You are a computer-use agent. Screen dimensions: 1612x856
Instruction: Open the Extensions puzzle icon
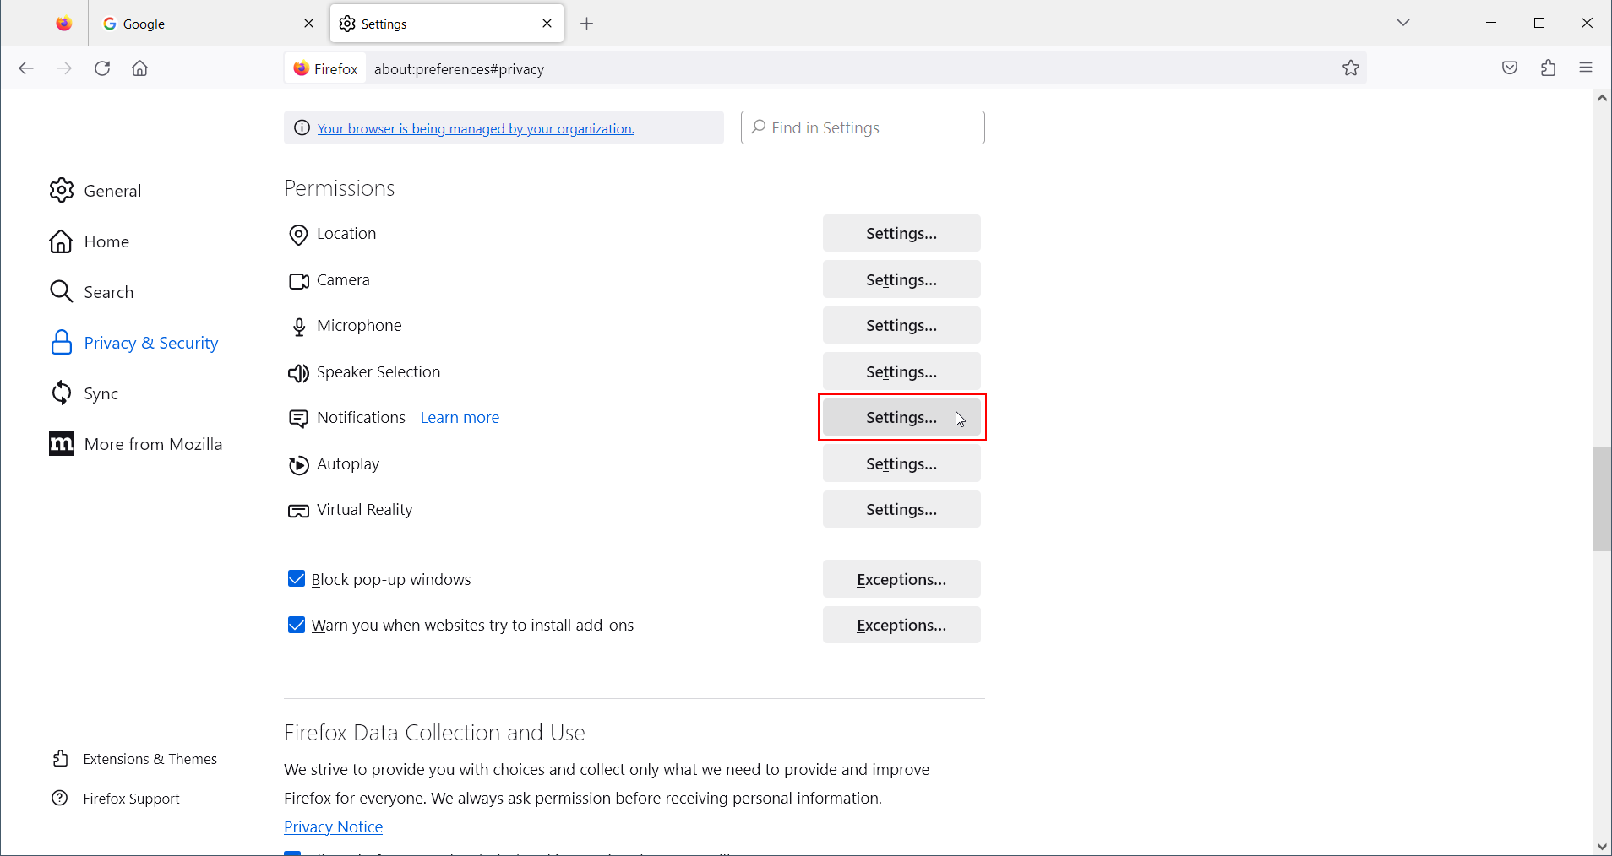tap(1548, 68)
